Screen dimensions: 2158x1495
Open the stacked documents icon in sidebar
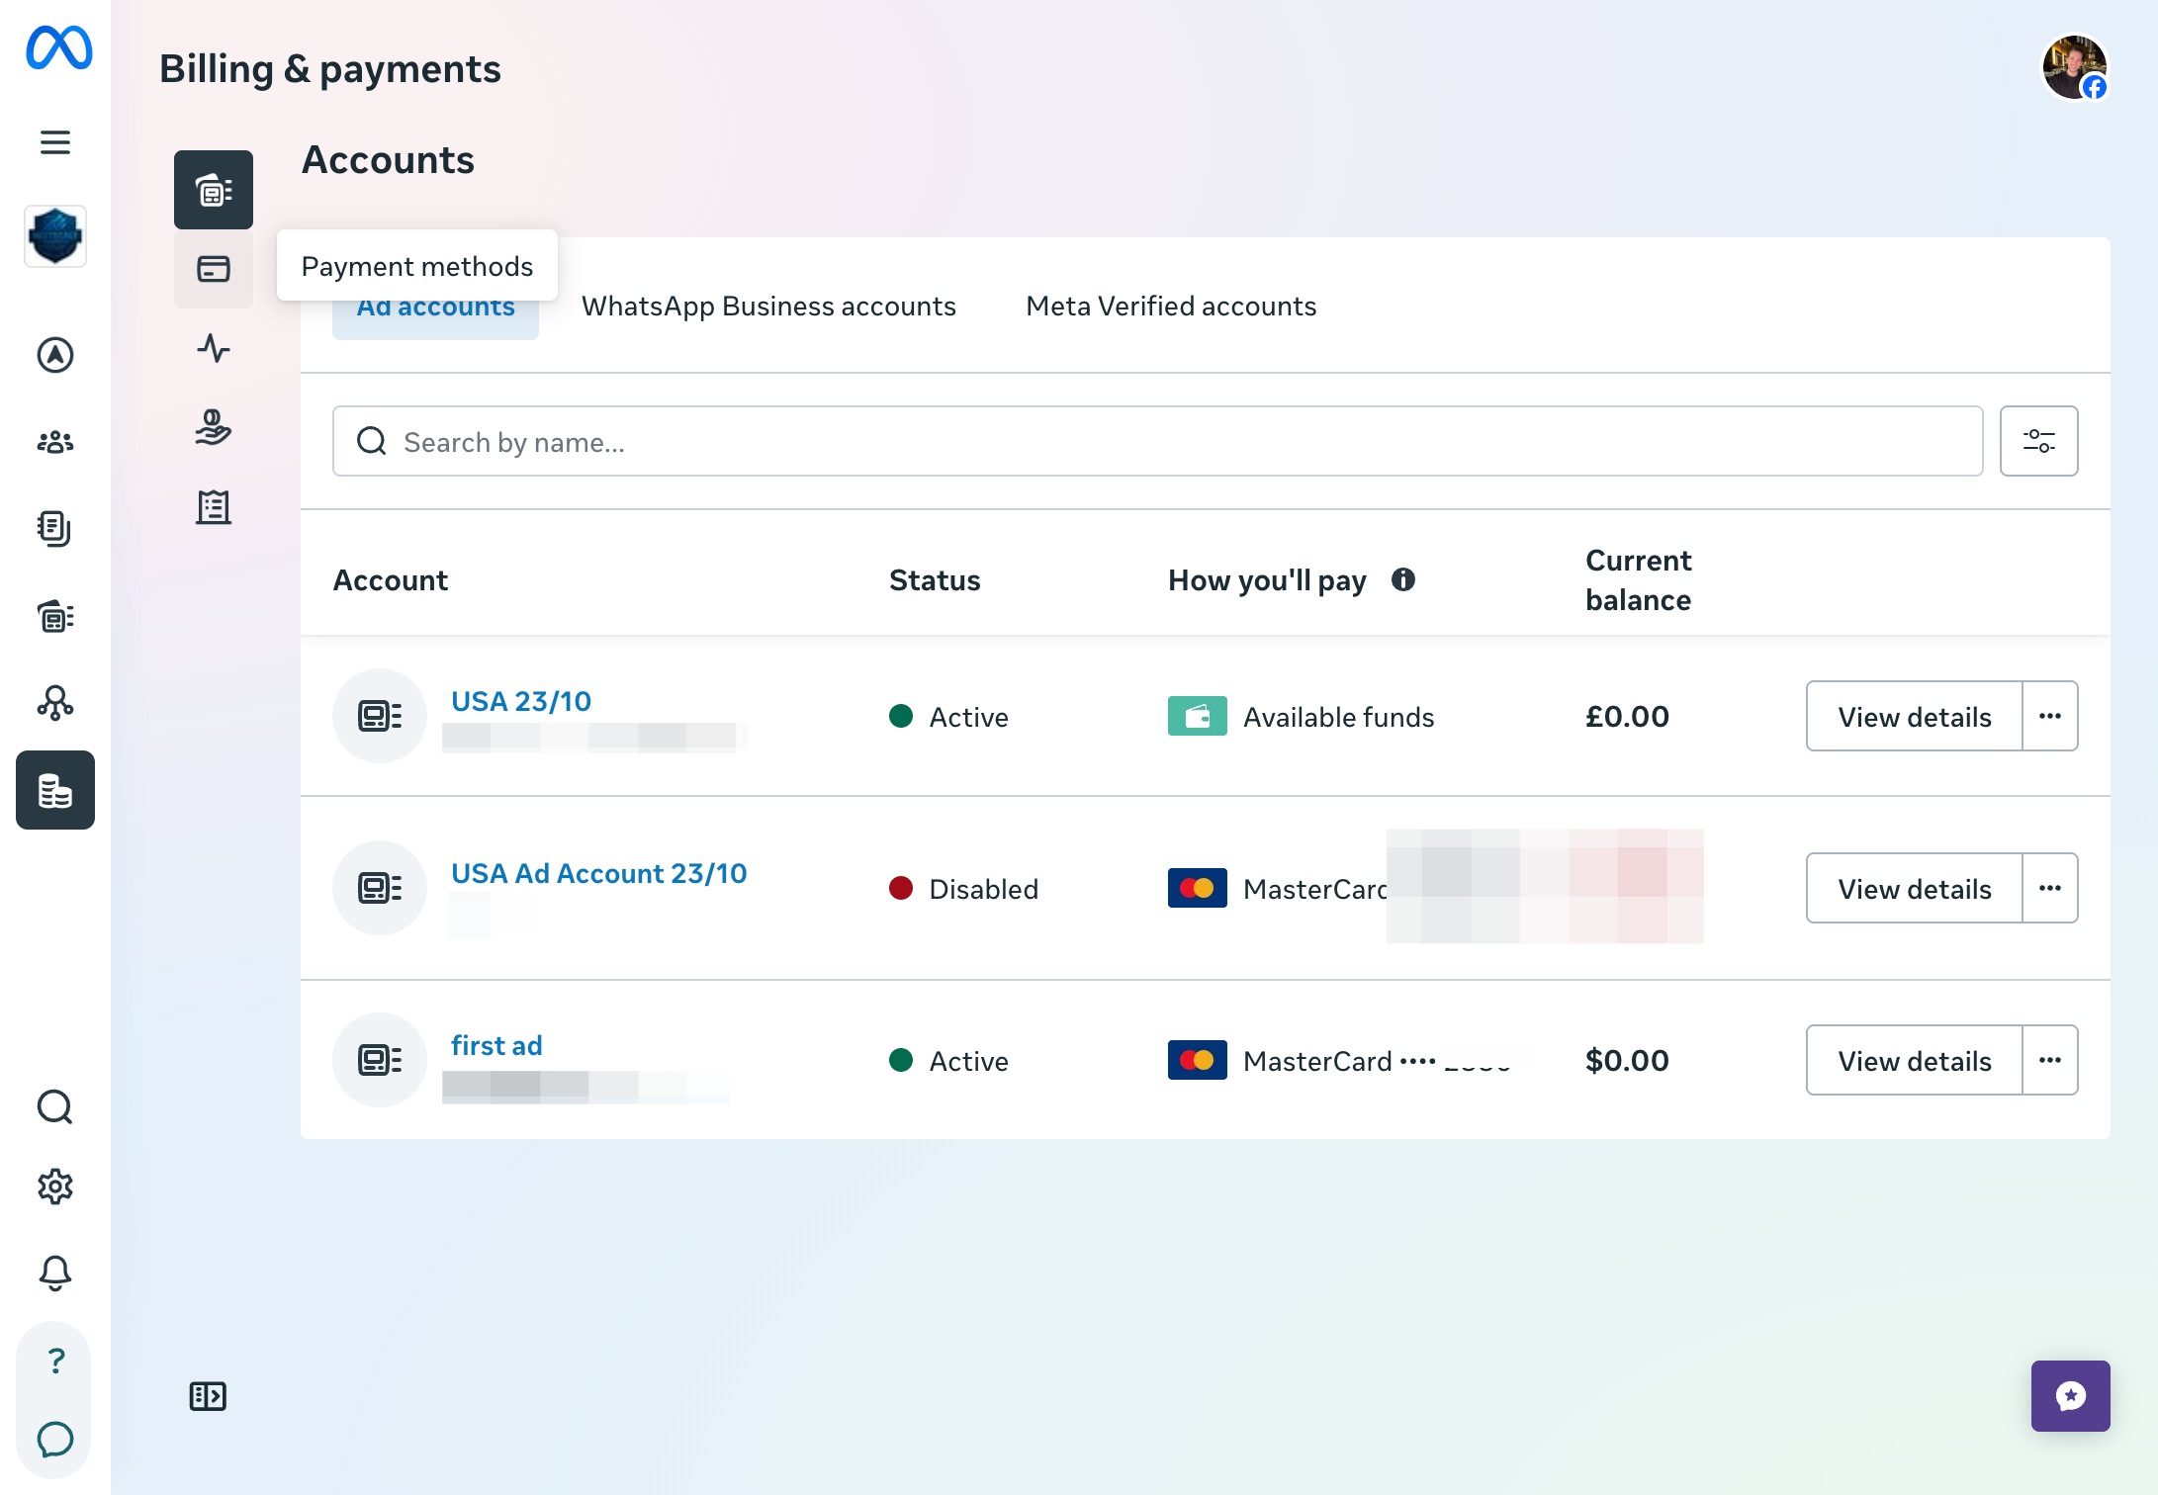(x=55, y=529)
